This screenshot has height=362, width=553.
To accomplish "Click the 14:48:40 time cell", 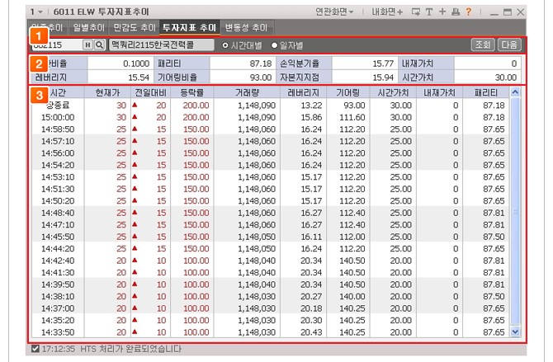I will tap(58, 213).
